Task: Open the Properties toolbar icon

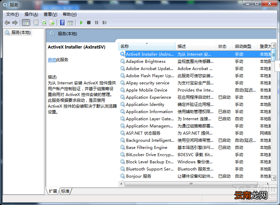Action: pos(36,23)
